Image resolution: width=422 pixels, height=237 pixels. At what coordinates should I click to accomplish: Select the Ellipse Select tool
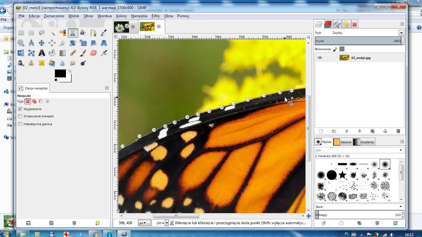pos(31,33)
